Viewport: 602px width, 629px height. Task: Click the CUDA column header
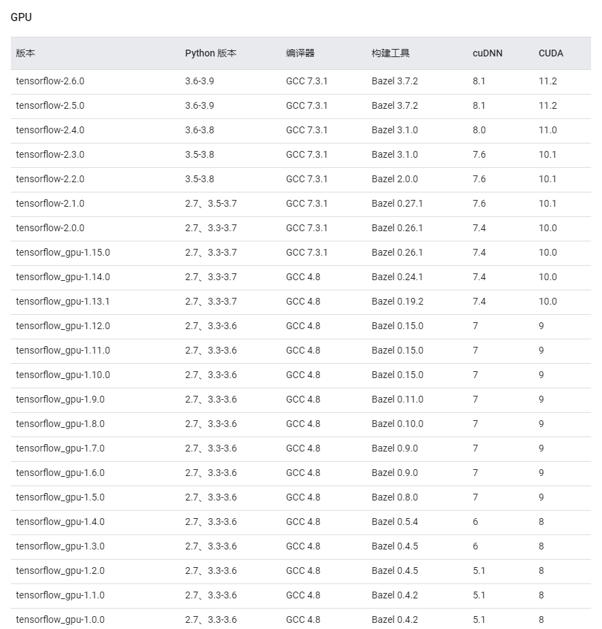550,53
